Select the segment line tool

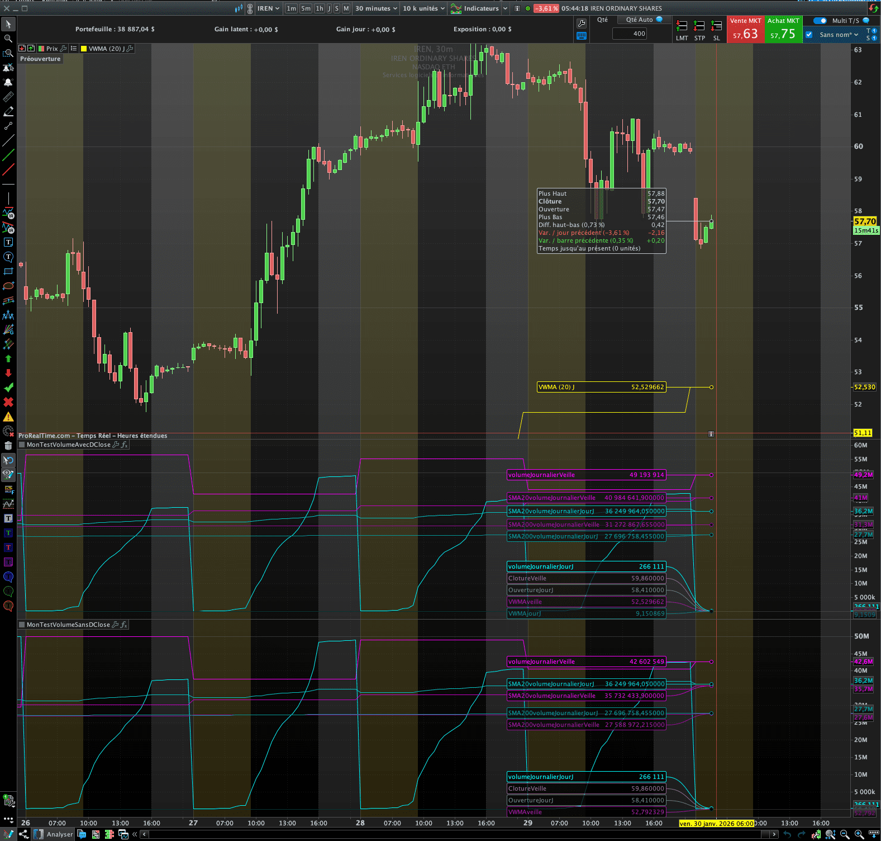coord(8,126)
